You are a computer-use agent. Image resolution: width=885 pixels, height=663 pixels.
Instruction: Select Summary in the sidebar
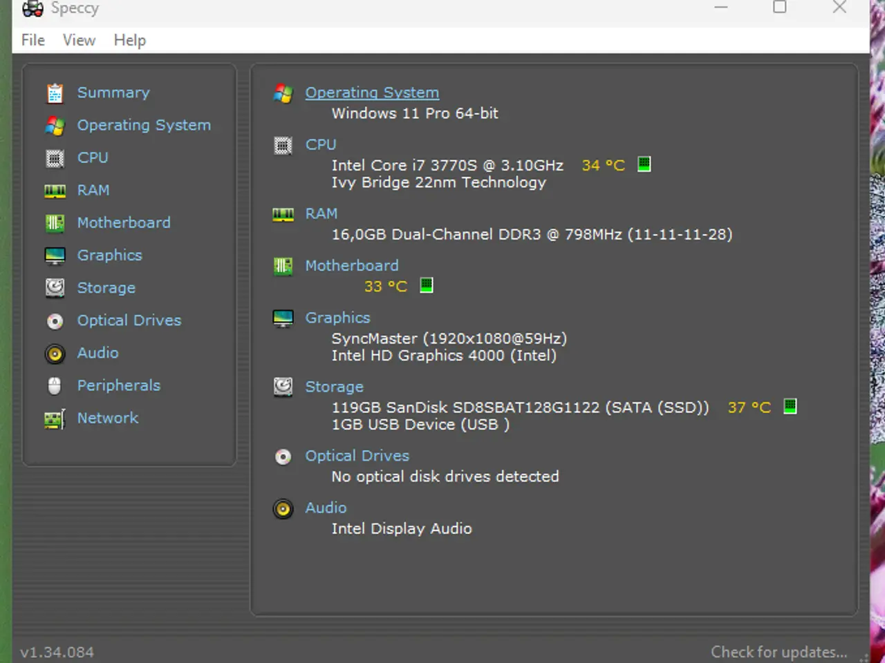click(113, 93)
